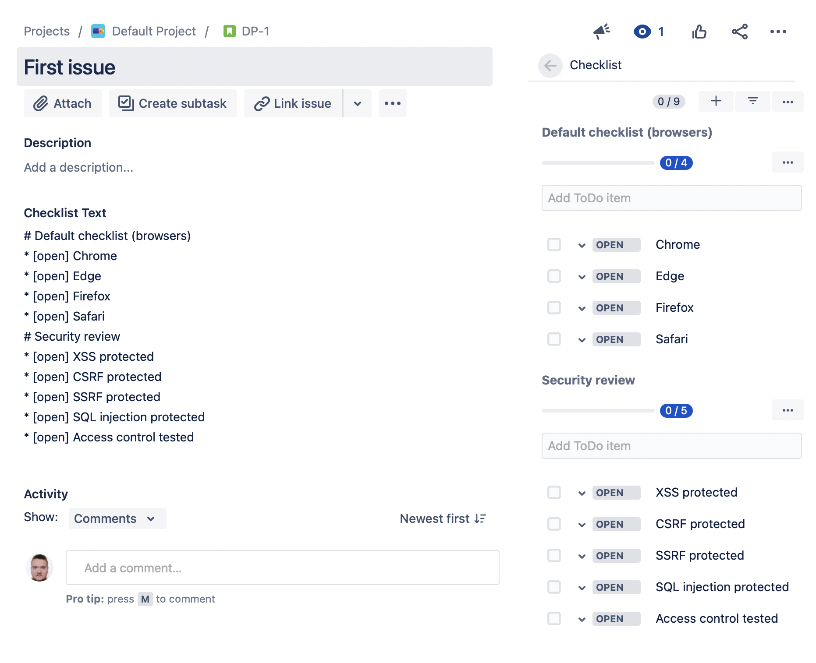Check the Chrome checklist item checkbox

[553, 245]
